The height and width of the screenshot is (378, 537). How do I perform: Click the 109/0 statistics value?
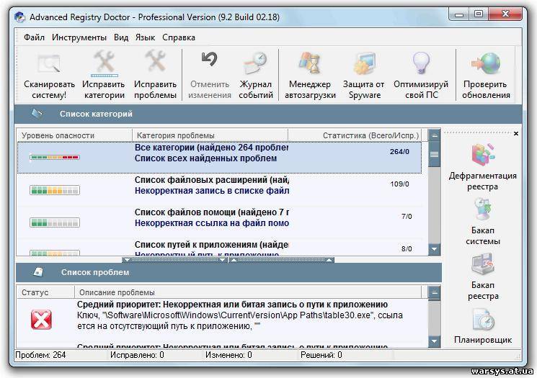[399, 184]
